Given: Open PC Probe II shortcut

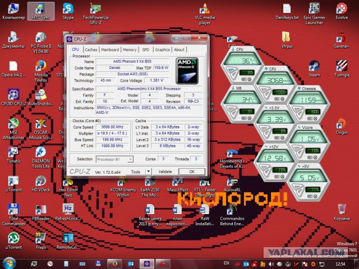Looking at the screenshot, I should tap(41, 43).
